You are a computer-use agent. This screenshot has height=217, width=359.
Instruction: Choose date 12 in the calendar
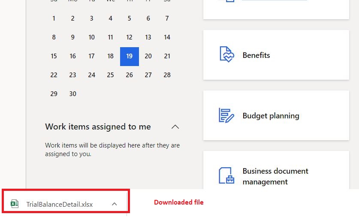[x=130, y=37]
